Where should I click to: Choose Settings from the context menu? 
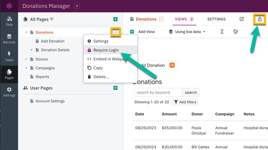[110, 41]
